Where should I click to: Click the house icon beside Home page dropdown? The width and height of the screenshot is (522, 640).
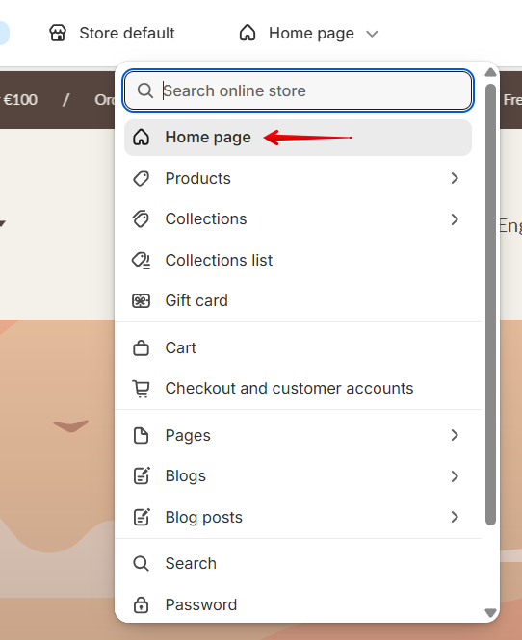[x=248, y=33]
